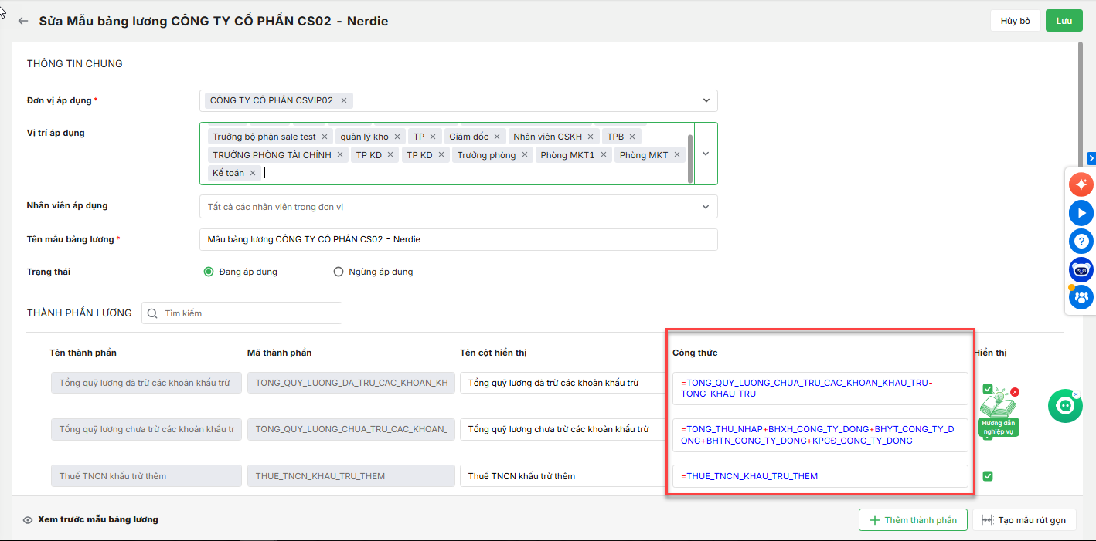The width and height of the screenshot is (1096, 541).
Task: Open the Nhân viên áp dụng dropdown
Action: 706,207
